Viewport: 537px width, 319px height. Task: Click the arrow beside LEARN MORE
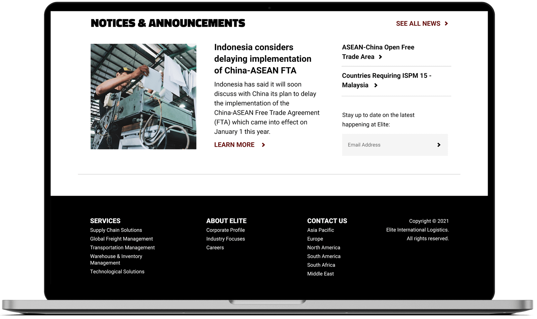(x=263, y=145)
